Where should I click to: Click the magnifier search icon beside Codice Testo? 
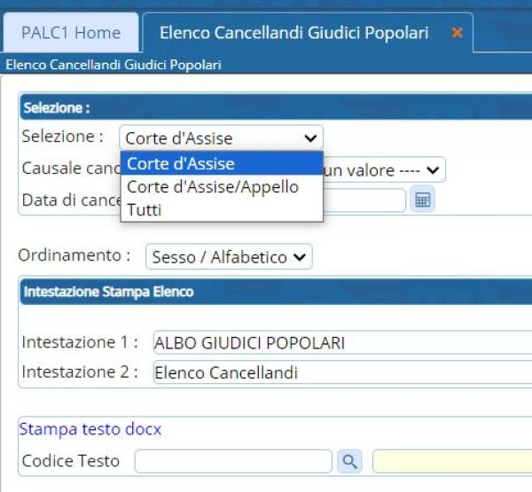pyautogui.click(x=349, y=461)
